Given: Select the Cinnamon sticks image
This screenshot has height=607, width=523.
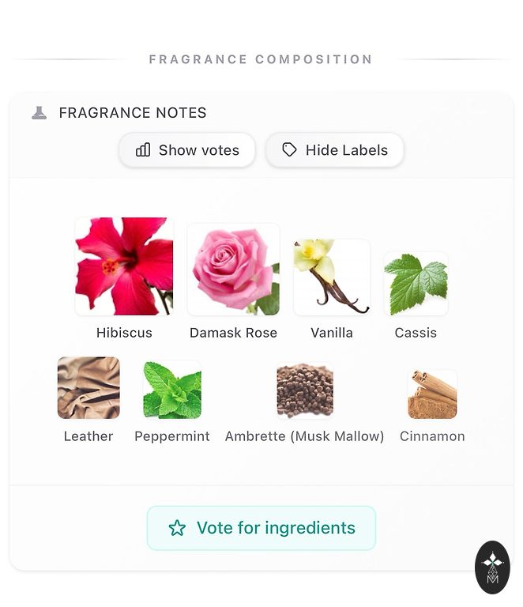Looking at the screenshot, I should 432,394.
